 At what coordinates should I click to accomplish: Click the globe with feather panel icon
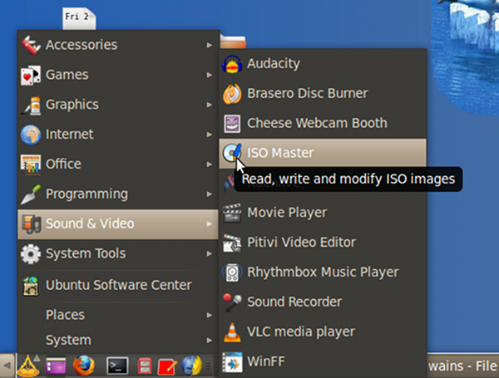pos(192,366)
